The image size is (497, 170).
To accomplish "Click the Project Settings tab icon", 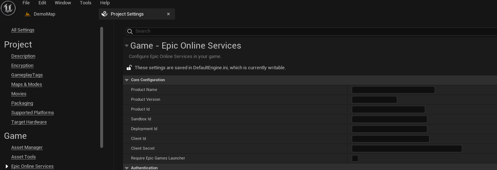I will (105, 14).
